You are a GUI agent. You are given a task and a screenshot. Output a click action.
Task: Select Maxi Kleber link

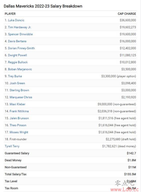pyautogui.click(x=17, y=104)
